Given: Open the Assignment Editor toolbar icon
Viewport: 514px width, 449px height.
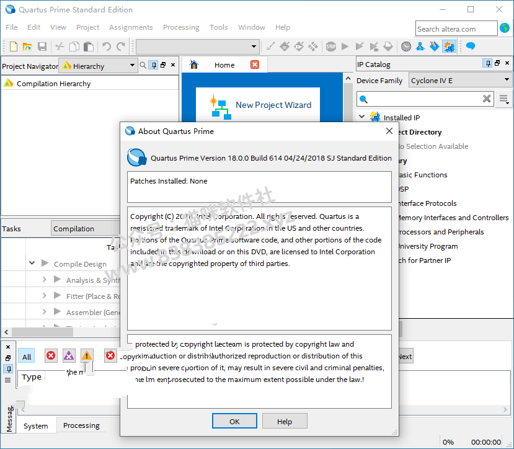Looking at the screenshot, I should pyautogui.click(x=285, y=47).
